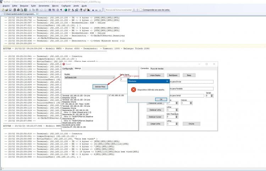Adjust the Serial number stepper
The height and width of the screenshot is (171, 266).
point(212,96)
